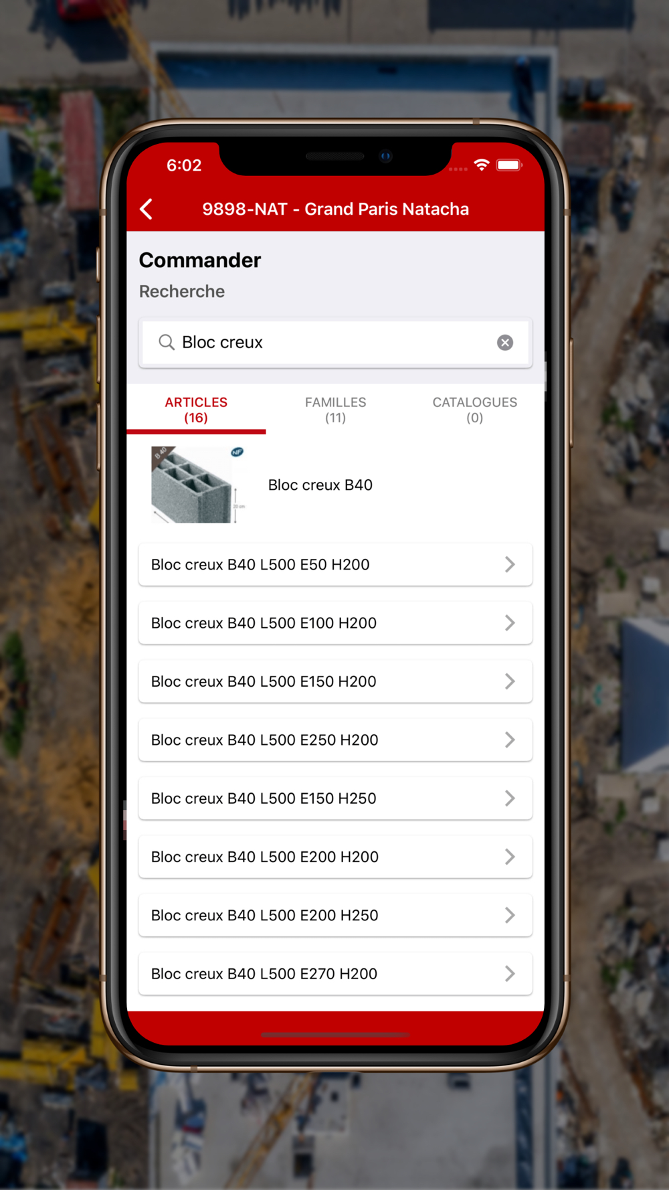The image size is (669, 1190).
Task: Switch to the ARTICLES (16) tab
Action: point(196,410)
